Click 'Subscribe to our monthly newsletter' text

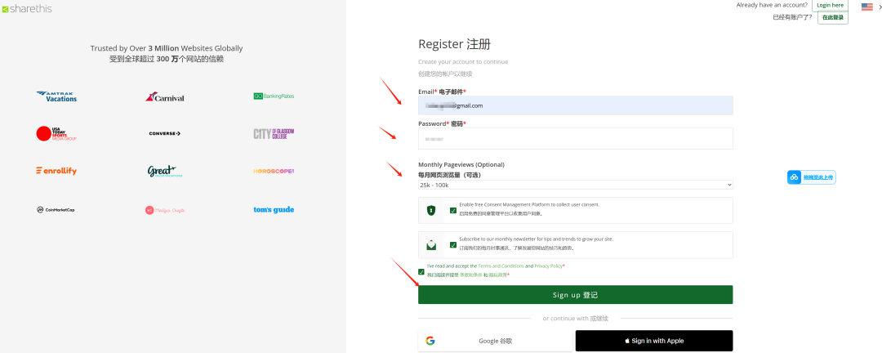pos(536,239)
